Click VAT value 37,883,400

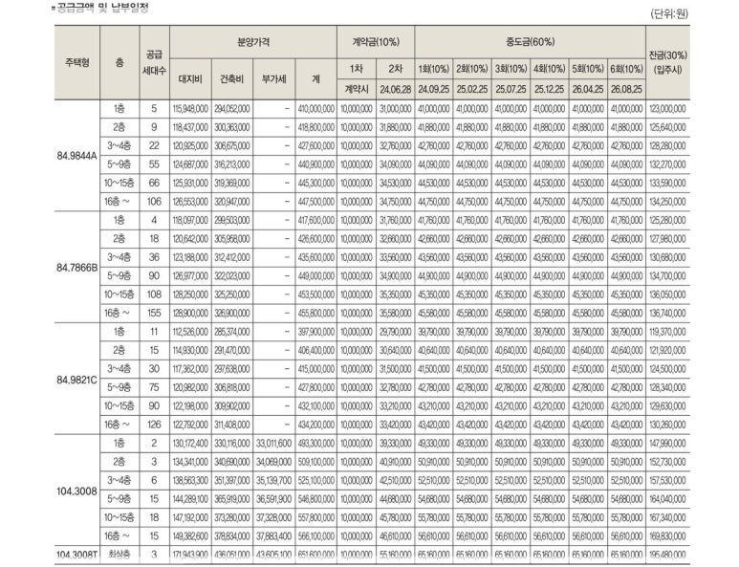273,535
